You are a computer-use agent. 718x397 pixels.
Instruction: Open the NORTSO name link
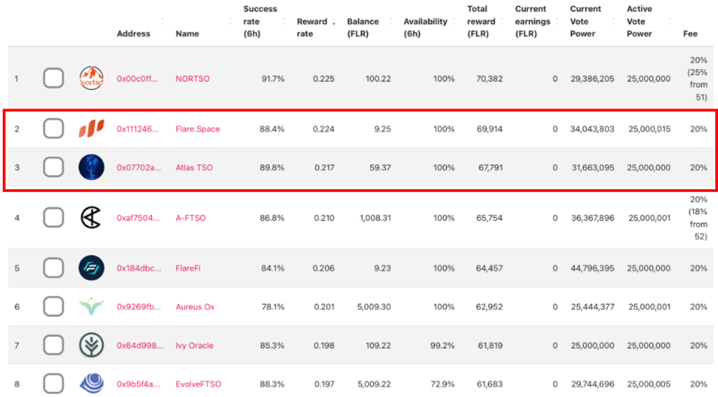point(192,78)
